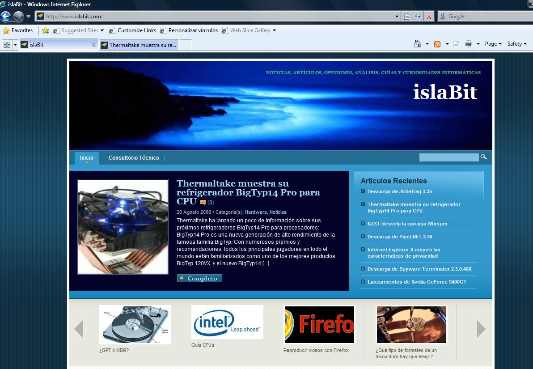This screenshot has height=369, width=533.
Task: Expand the address bar history dropdown
Action: tap(397, 16)
